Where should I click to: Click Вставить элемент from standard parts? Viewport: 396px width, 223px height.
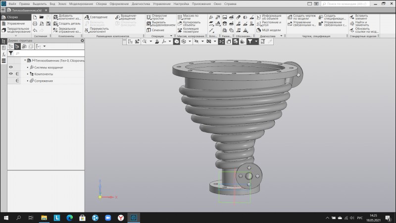click(x=359, y=17)
